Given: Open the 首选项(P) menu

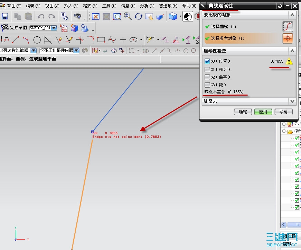Looking at the screenshot, I should (168, 6).
